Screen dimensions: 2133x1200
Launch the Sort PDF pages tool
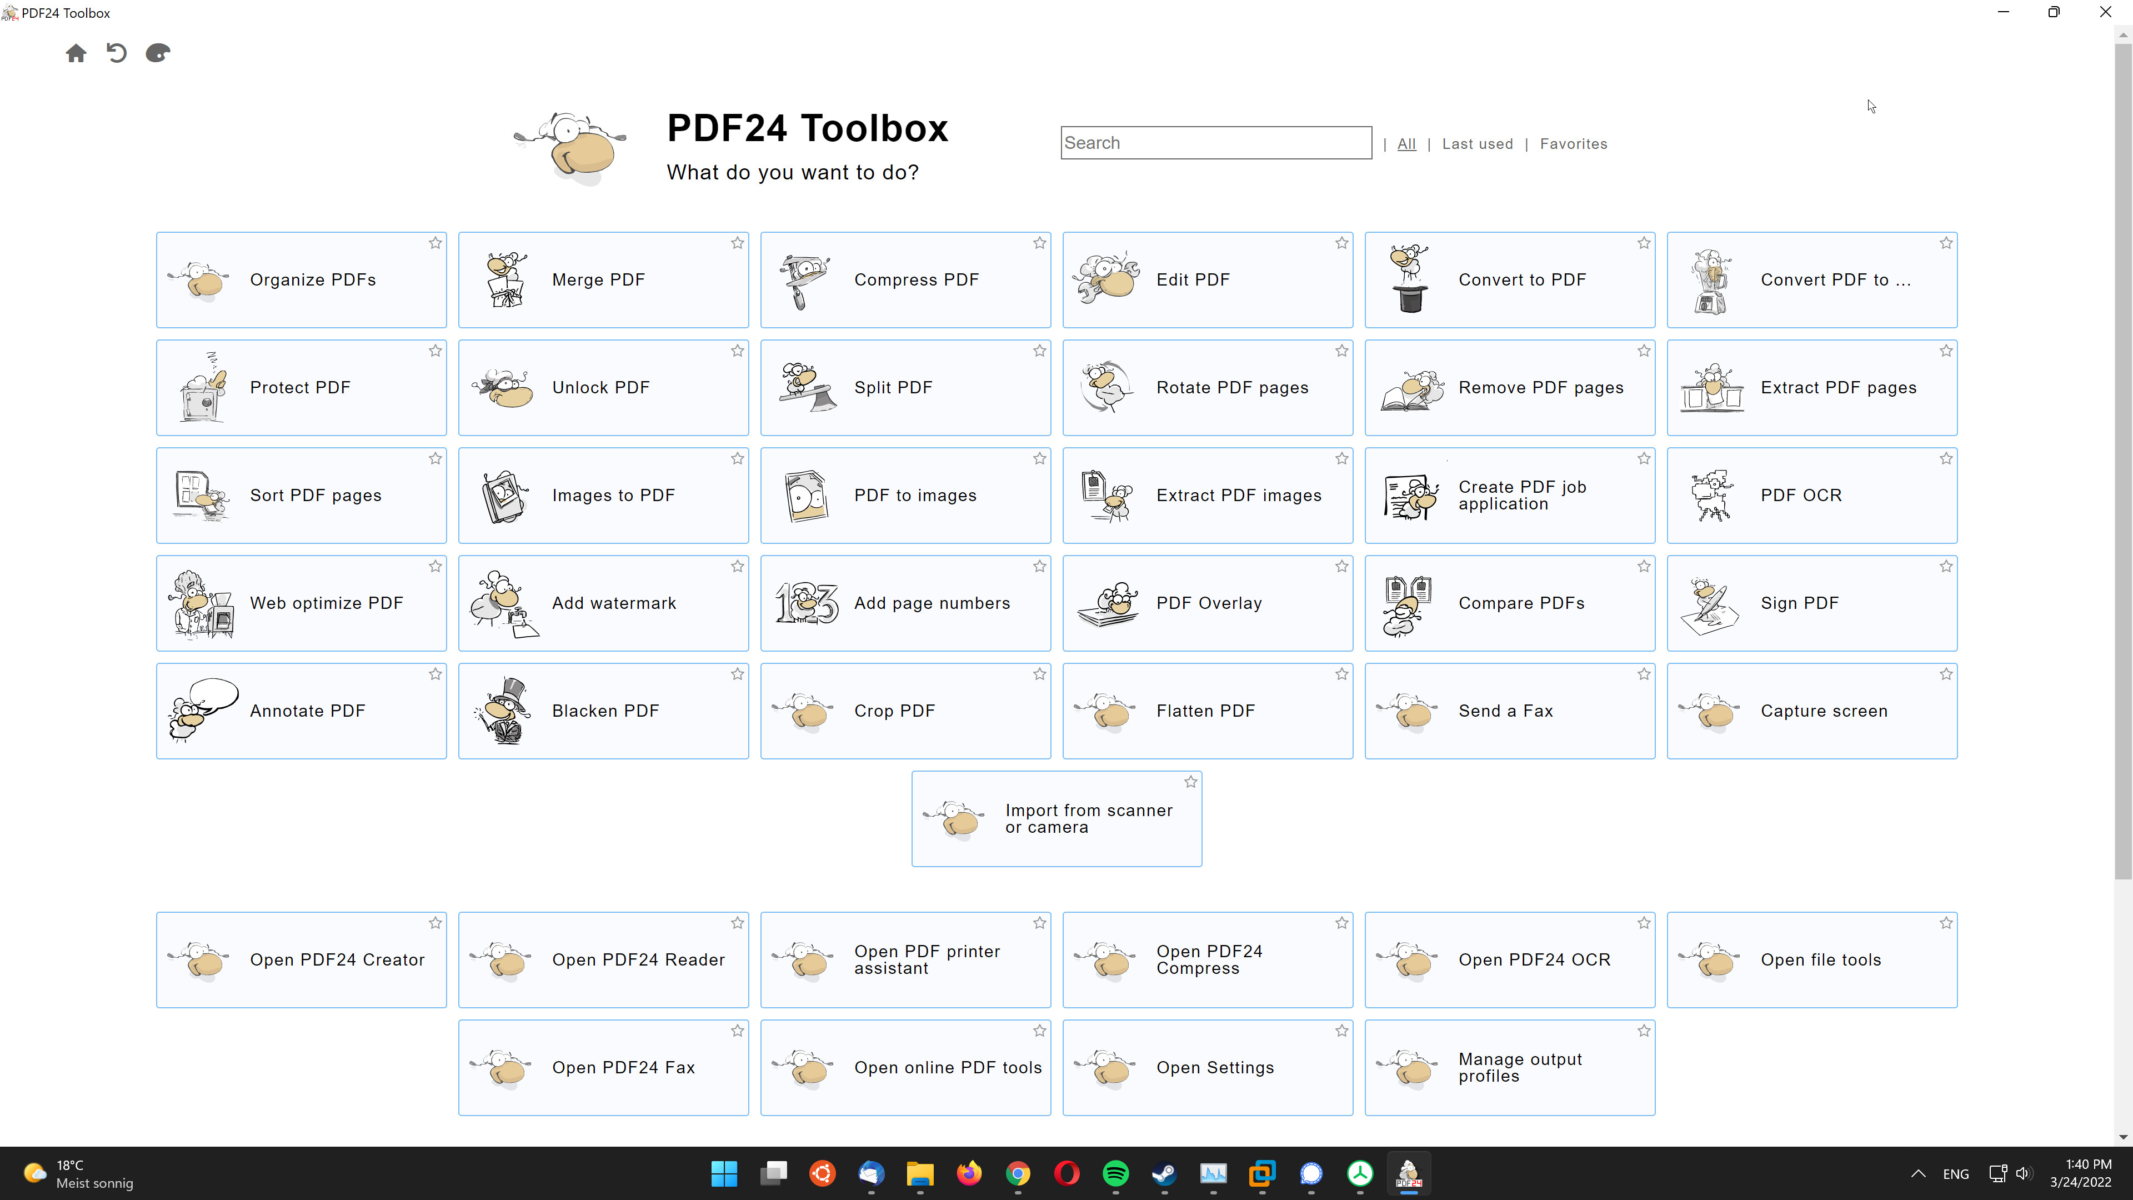coord(302,495)
